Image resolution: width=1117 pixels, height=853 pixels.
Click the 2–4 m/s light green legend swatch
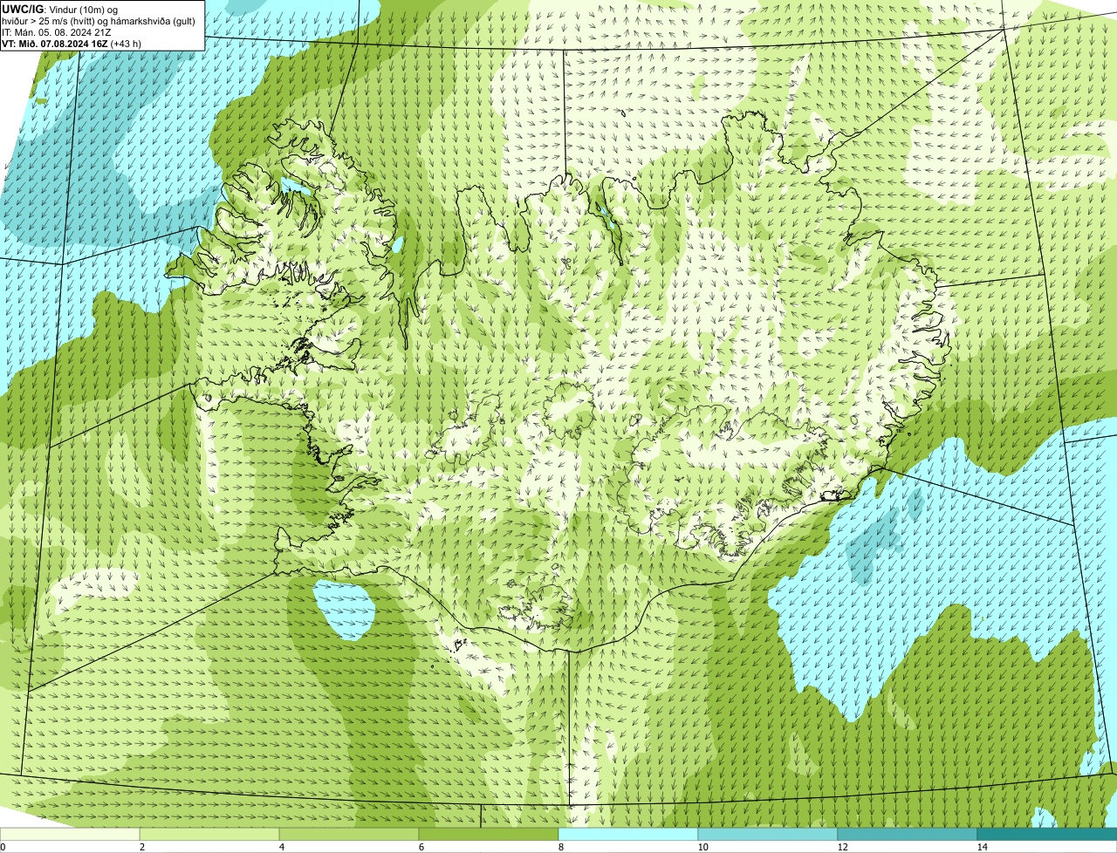tap(209, 834)
